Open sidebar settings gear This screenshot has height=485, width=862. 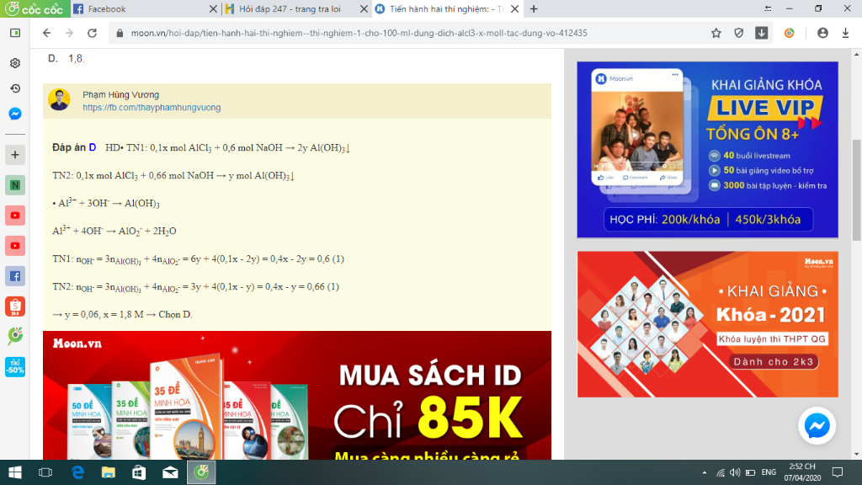coord(15,63)
